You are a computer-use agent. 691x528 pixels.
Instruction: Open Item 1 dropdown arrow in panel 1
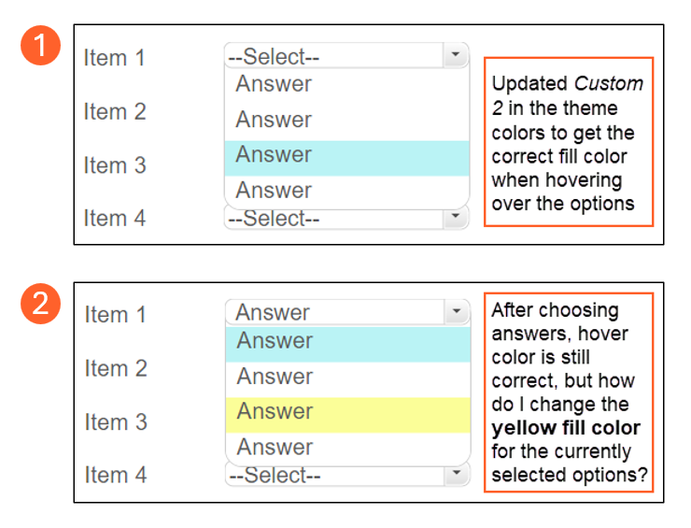pyautogui.click(x=455, y=56)
